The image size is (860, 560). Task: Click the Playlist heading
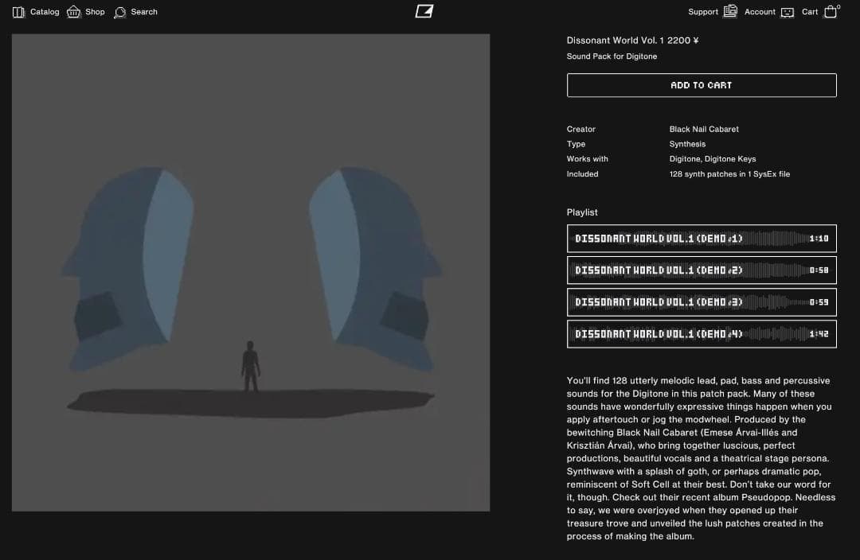[x=582, y=212]
